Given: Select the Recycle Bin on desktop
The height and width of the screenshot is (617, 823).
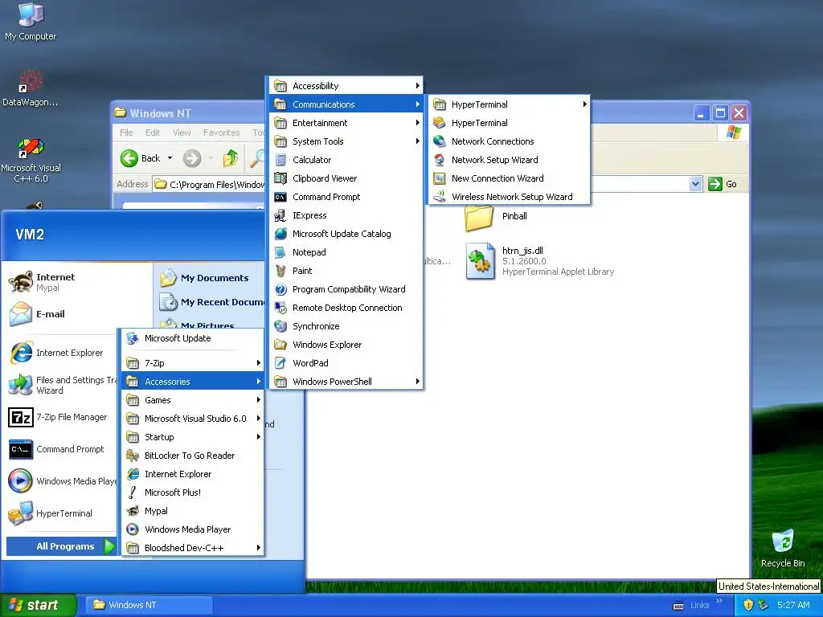Looking at the screenshot, I should tap(783, 548).
